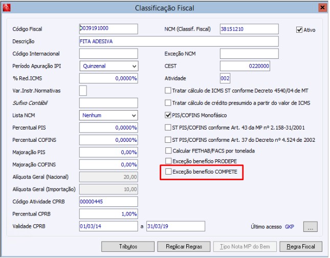Tick Exceção benefício COMPETE checkbox
This screenshot has height=258, width=330.
click(x=168, y=171)
